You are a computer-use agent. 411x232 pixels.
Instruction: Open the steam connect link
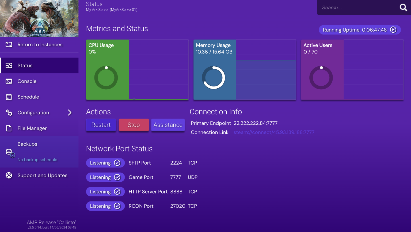pyautogui.click(x=274, y=132)
